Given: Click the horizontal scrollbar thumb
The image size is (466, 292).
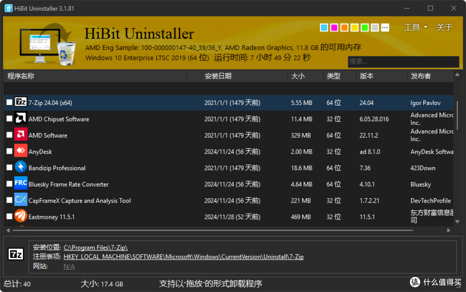Looking at the screenshot, I should [213, 230].
